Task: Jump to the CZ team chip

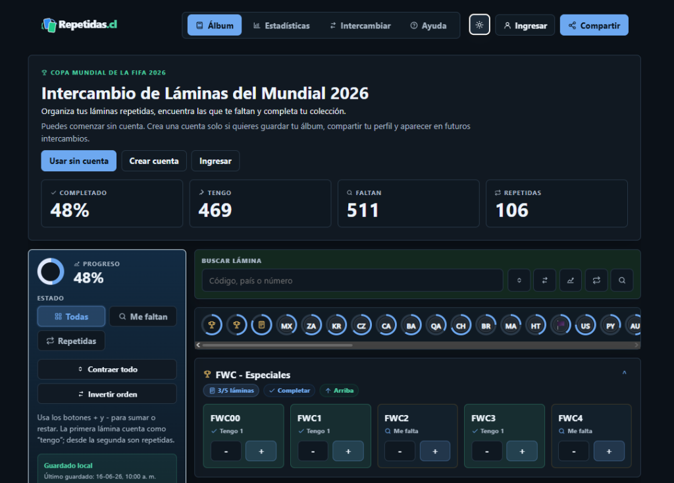Action: click(x=361, y=325)
